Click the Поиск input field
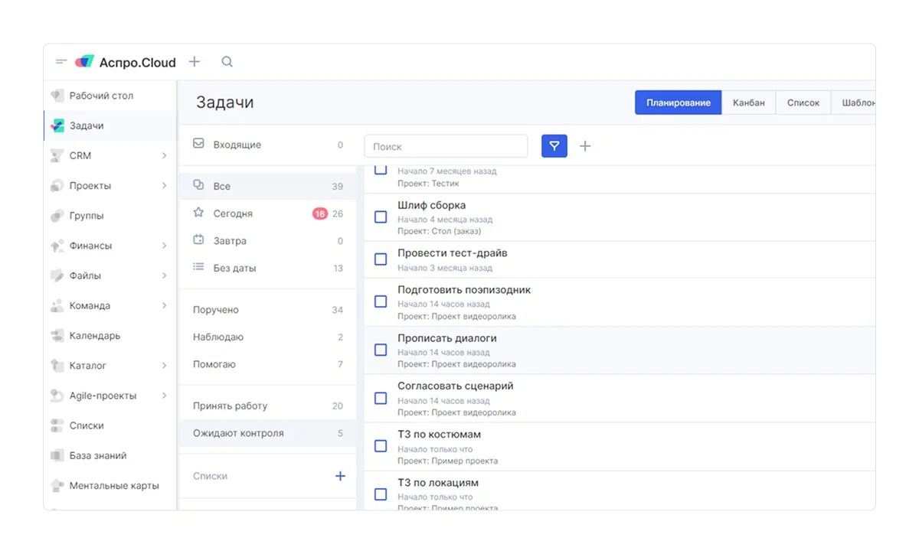The height and width of the screenshot is (554, 919). 446,146
